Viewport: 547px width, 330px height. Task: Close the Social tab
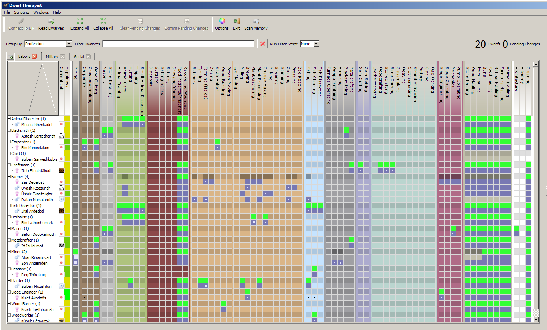coord(88,57)
